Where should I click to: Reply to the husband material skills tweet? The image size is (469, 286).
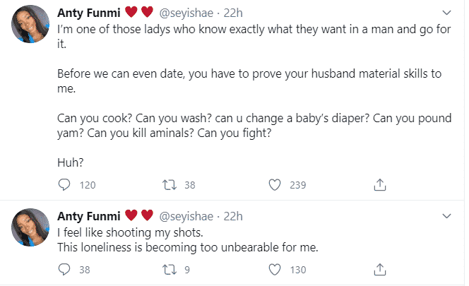64,186
